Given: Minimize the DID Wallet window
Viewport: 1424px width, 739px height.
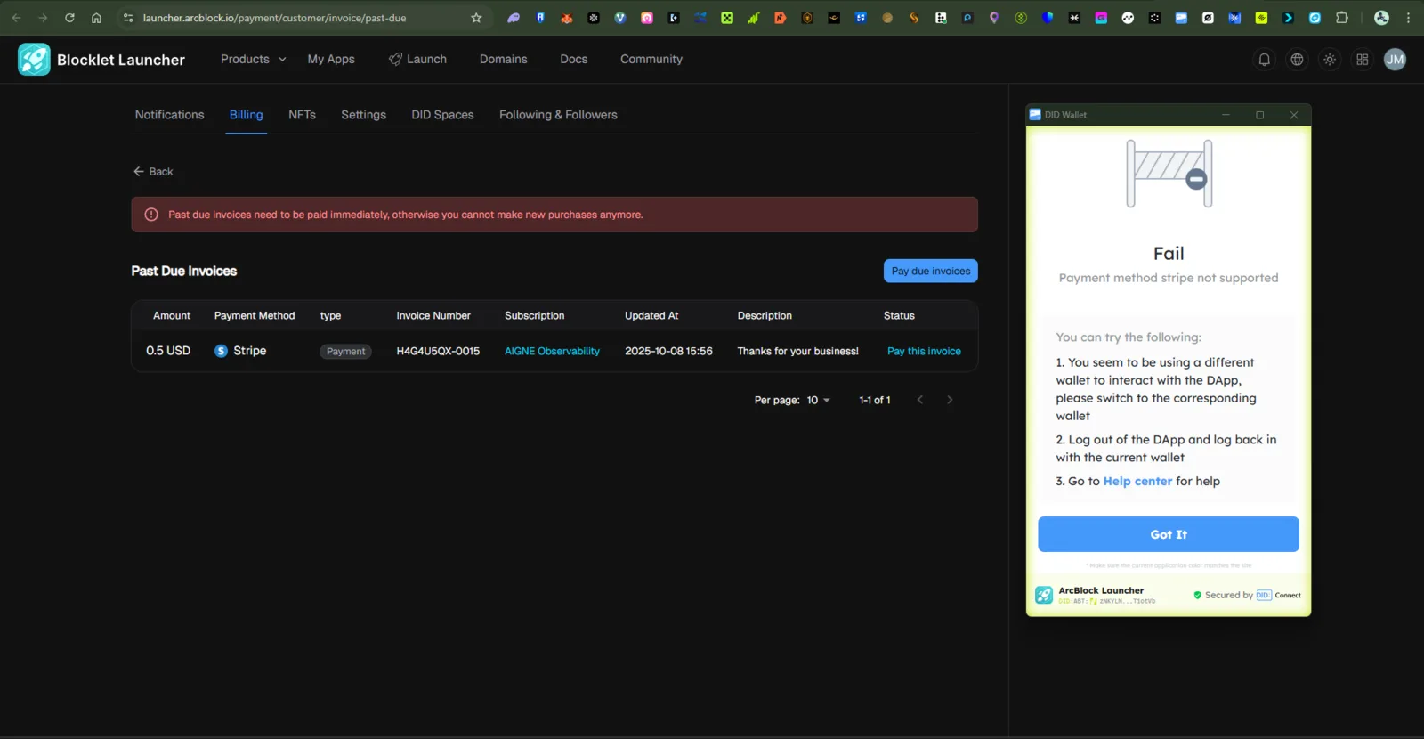Looking at the screenshot, I should click(x=1226, y=115).
